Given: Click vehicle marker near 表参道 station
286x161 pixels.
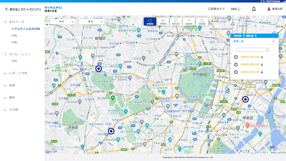Looking at the screenshot, I should coord(111,131).
